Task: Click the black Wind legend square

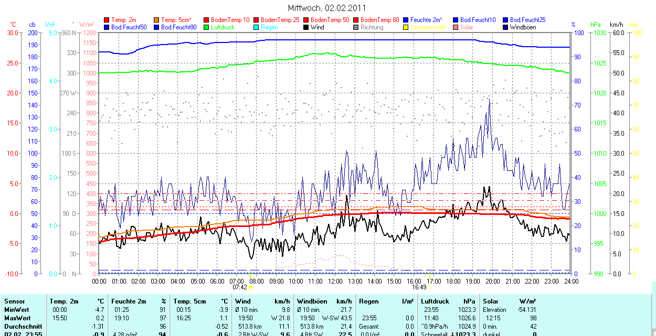Action: (306, 27)
